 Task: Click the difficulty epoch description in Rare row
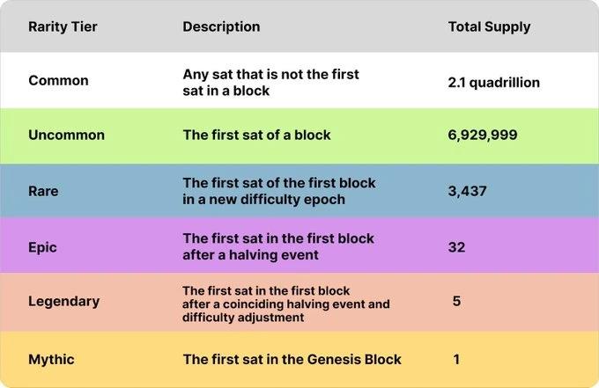[x=279, y=191]
